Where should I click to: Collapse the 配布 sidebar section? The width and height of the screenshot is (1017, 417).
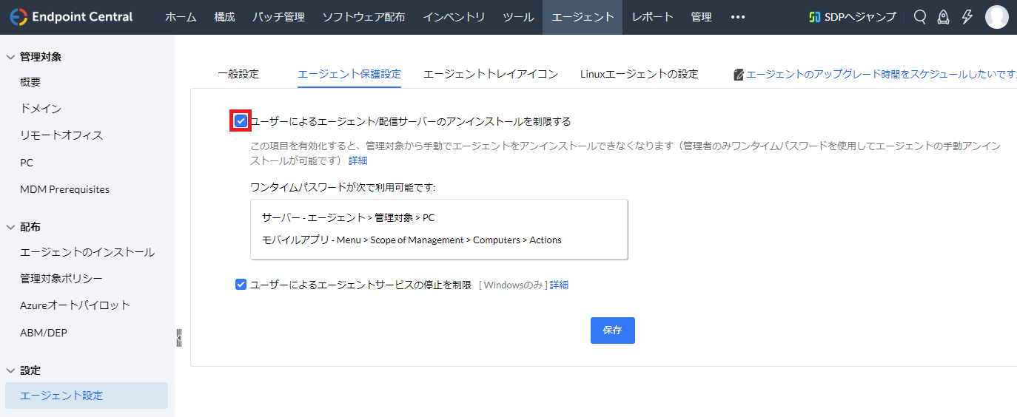10,227
